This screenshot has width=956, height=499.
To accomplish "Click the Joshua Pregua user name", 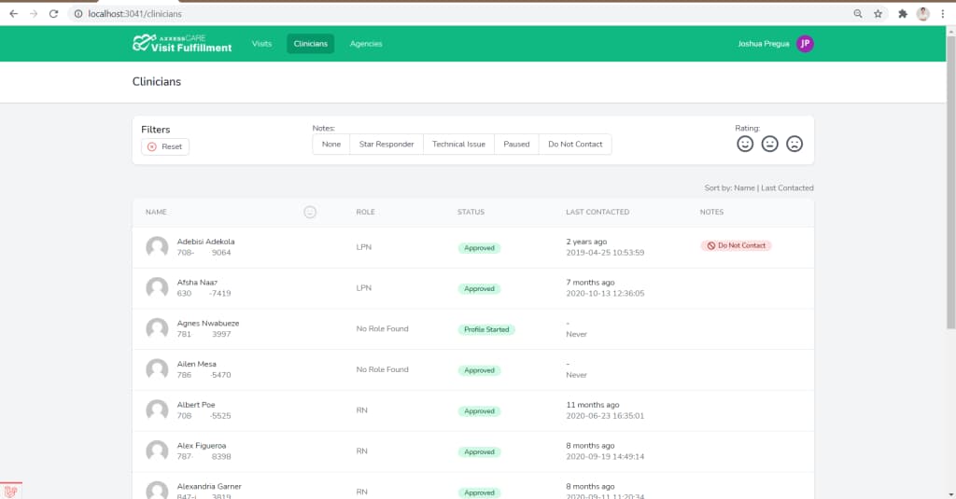I will click(764, 44).
